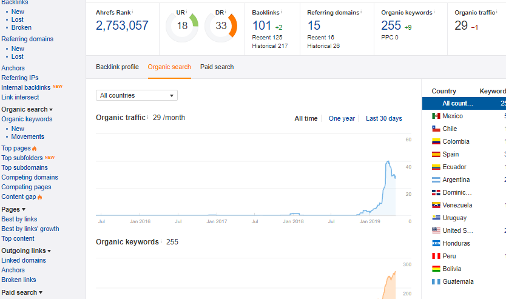The width and height of the screenshot is (506, 299).
Task: Open Movements under Organic keywords
Action: click(x=27, y=136)
